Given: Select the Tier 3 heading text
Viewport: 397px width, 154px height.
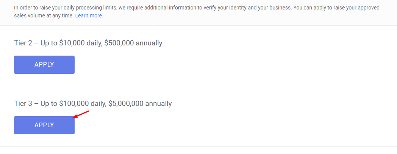Looking at the screenshot, I should pos(93,103).
